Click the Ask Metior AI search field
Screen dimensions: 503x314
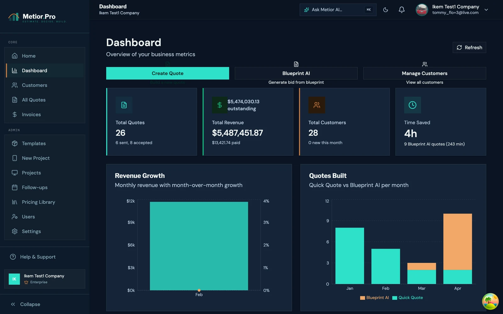pos(338,10)
